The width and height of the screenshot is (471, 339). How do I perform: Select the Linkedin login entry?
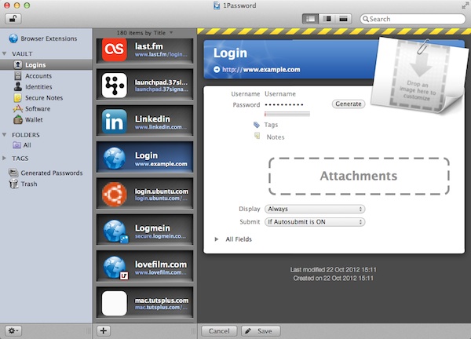tap(144, 122)
